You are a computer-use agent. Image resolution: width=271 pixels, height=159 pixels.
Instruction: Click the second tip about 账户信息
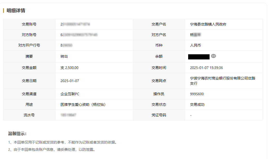click(x=52, y=149)
